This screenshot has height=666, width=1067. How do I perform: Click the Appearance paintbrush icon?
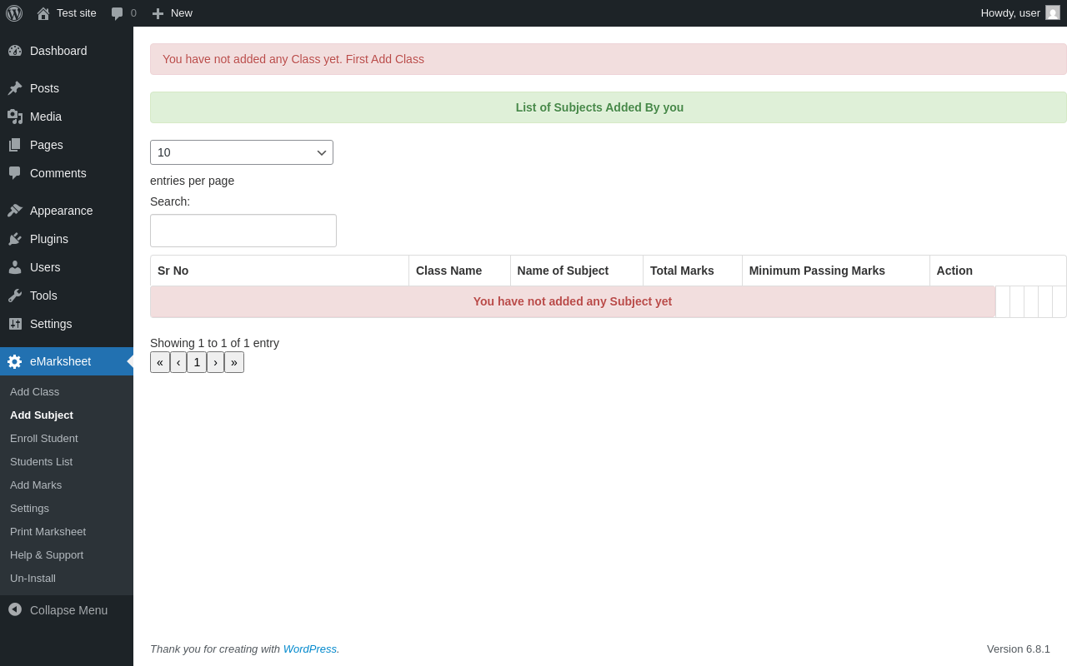[x=15, y=211]
